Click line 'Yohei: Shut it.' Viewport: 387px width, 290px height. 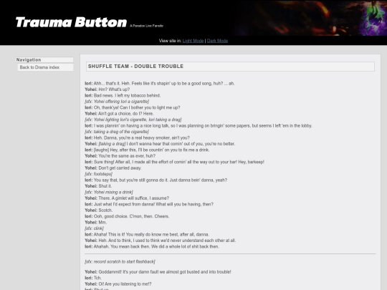(98, 186)
